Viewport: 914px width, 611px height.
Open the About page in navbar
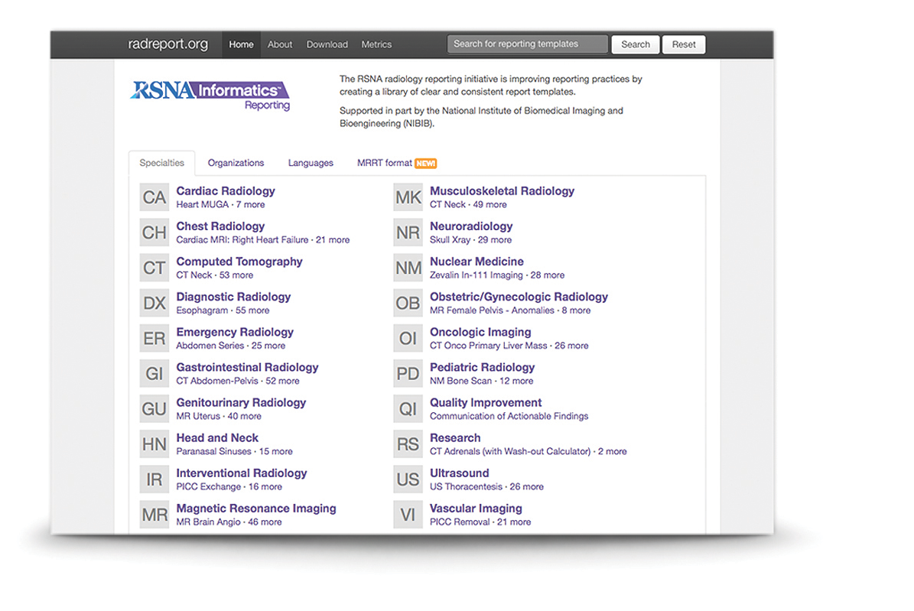point(280,44)
